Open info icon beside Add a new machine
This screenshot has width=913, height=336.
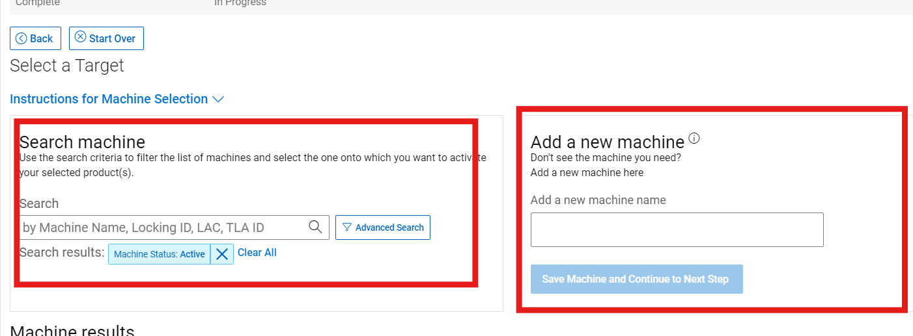[x=694, y=138]
